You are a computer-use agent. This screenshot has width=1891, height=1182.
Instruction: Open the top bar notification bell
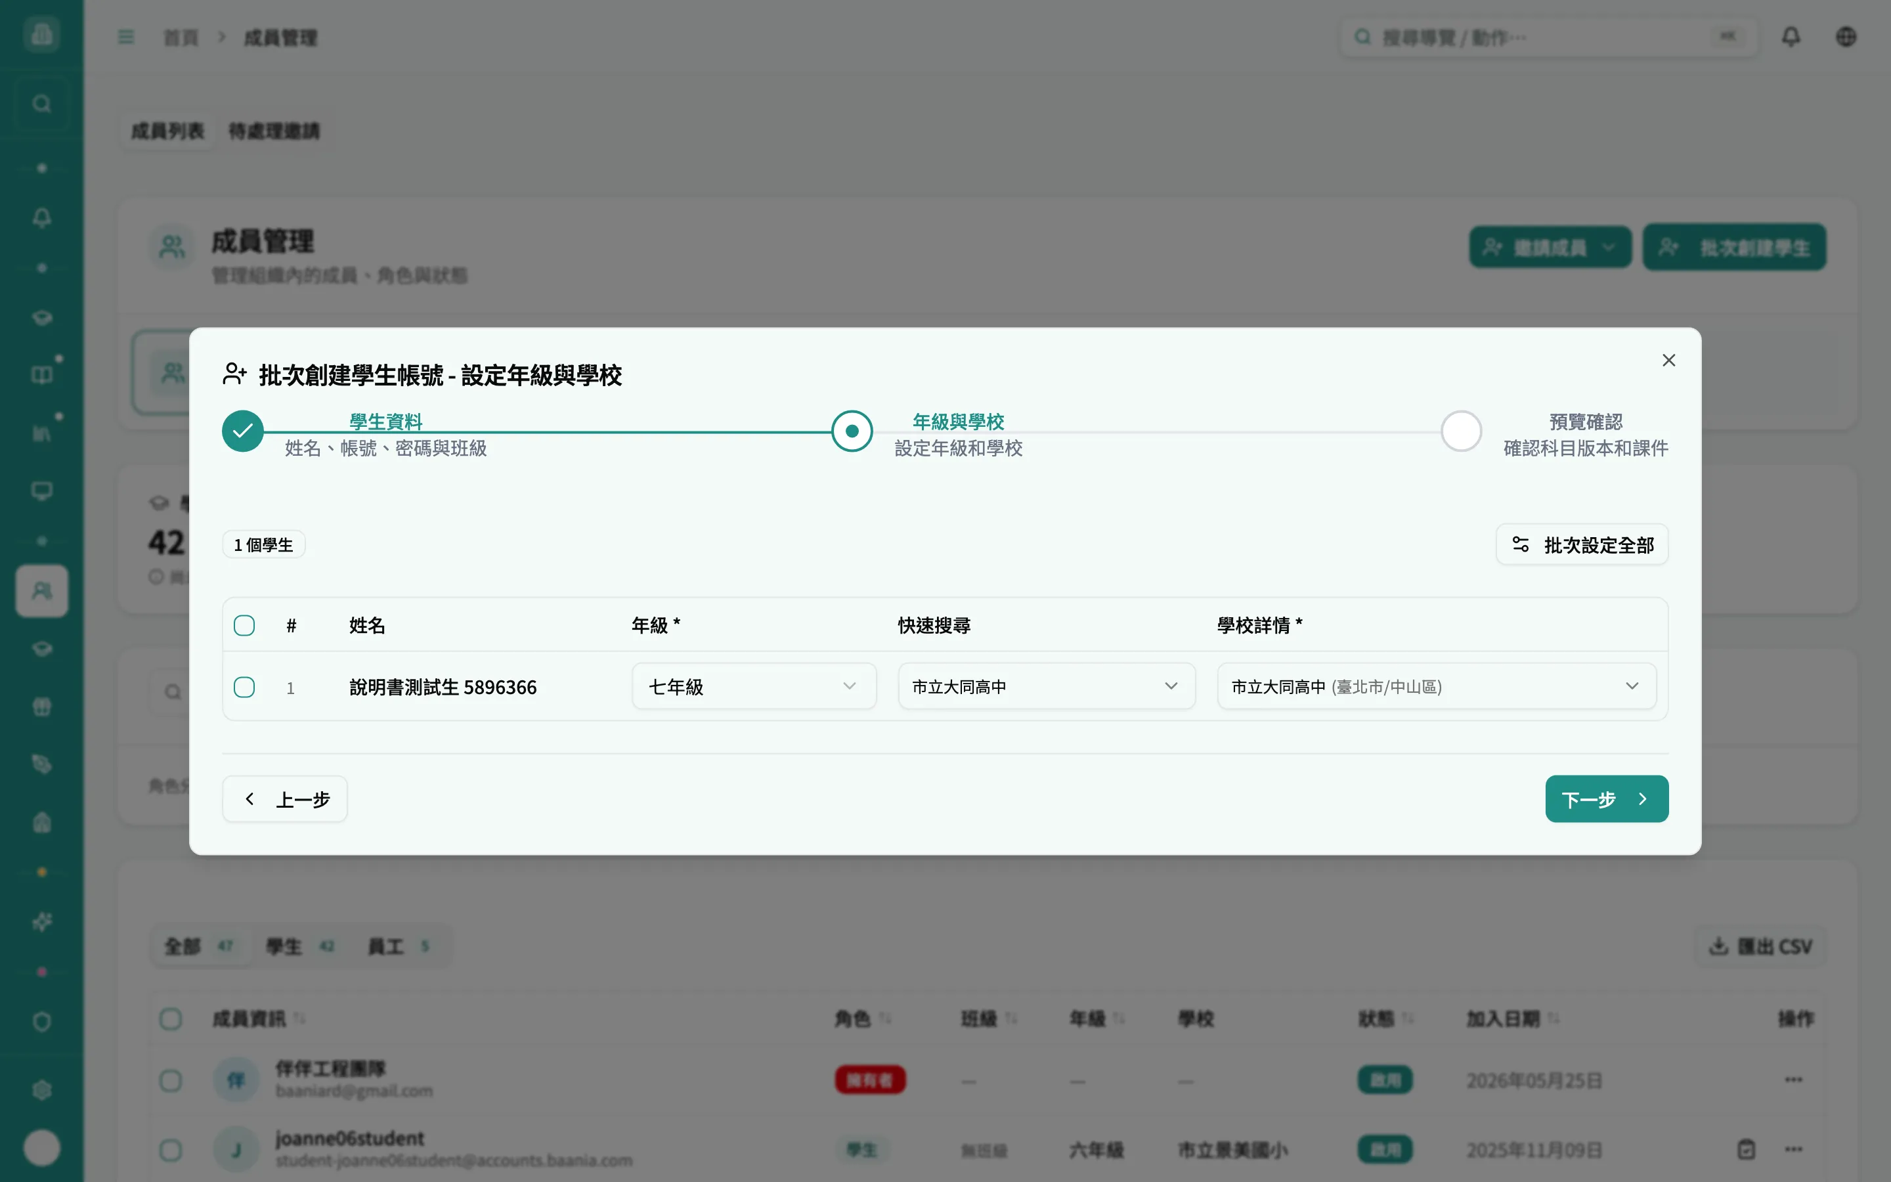tap(1791, 37)
